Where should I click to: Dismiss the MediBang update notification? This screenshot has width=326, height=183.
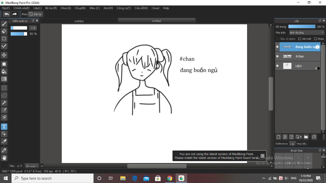click(x=262, y=156)
